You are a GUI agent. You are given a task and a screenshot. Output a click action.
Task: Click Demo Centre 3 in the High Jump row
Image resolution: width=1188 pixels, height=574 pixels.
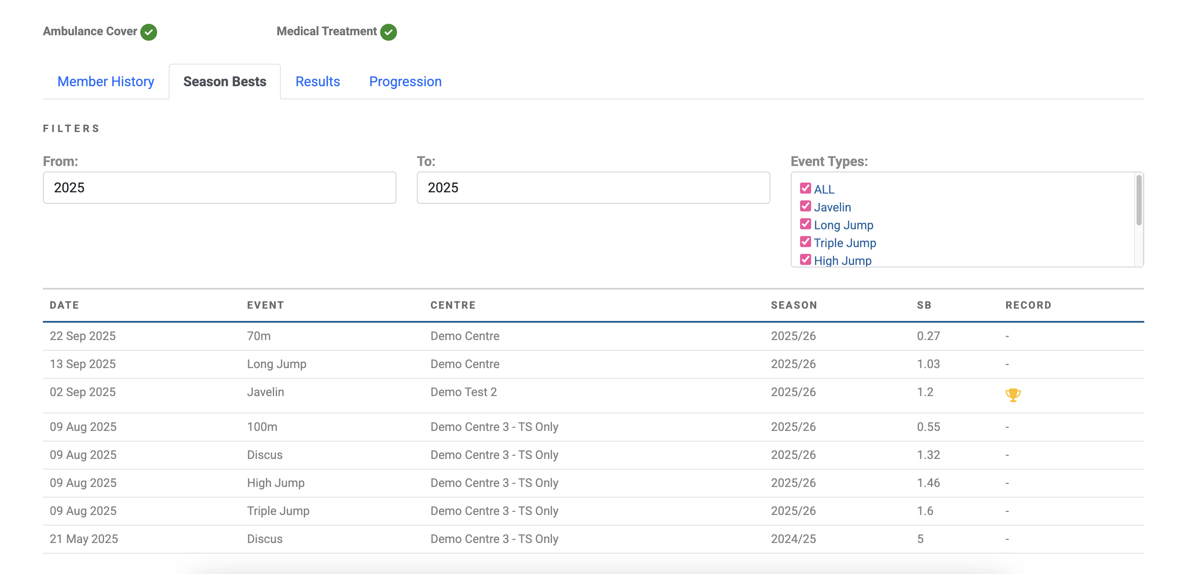coord(495,483)
